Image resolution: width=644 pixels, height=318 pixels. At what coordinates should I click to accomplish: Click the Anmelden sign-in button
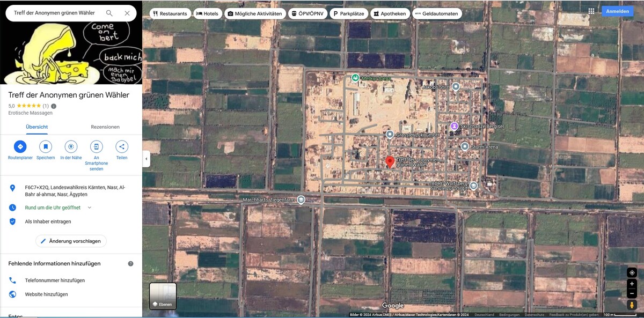point(618,11)
